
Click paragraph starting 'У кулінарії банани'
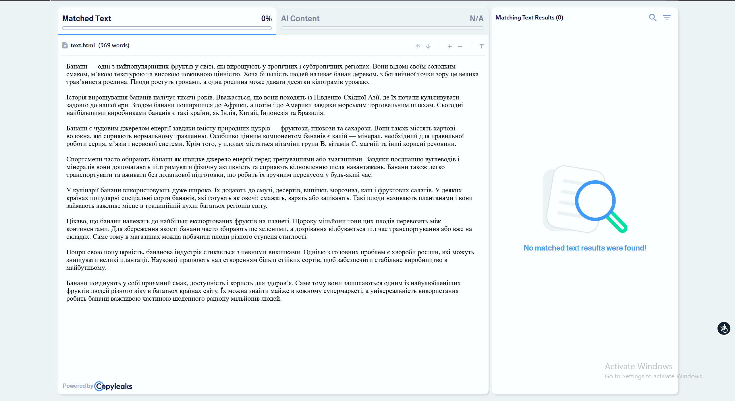click(x=269, y=198)
